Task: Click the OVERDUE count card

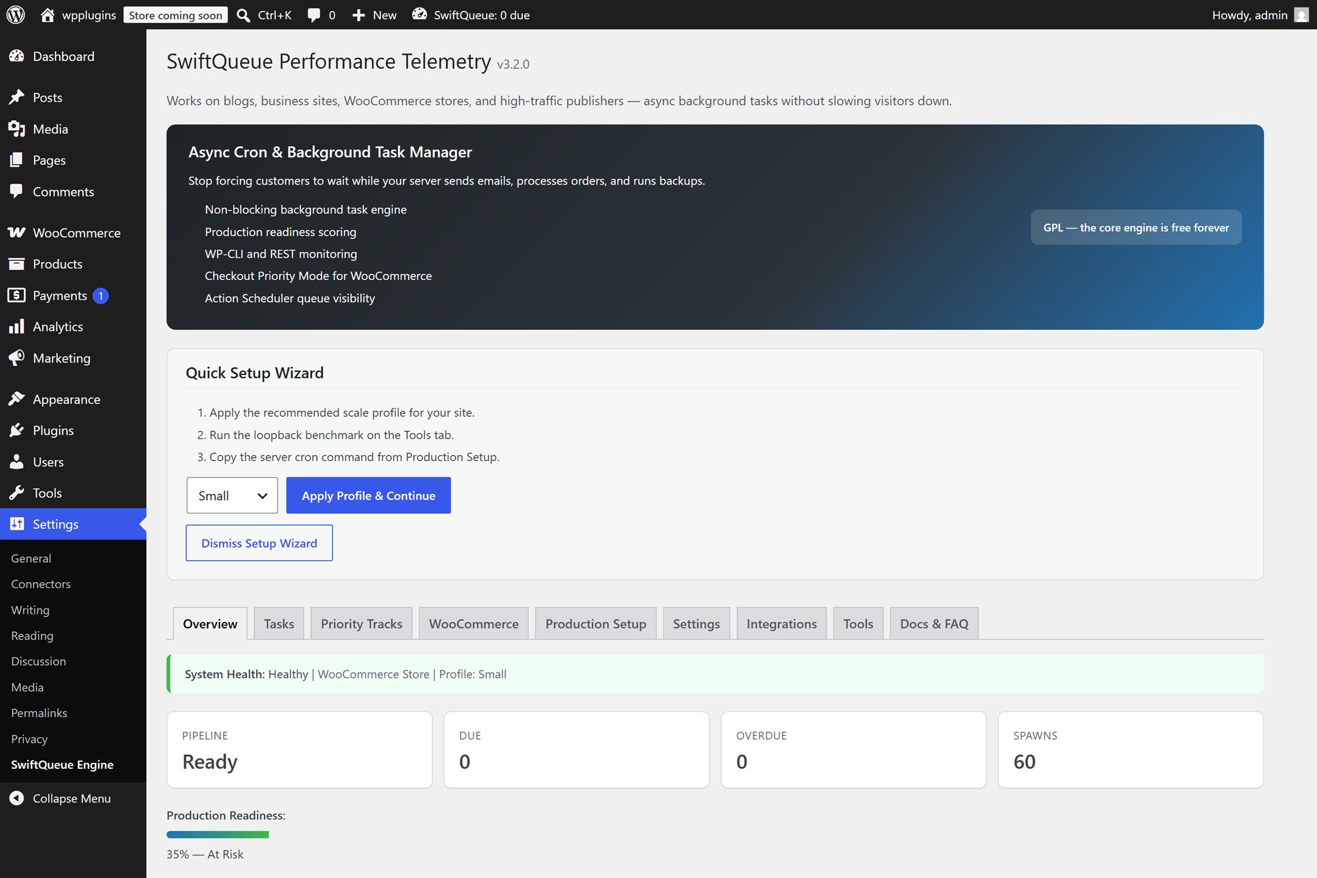Action: point(854,749)
